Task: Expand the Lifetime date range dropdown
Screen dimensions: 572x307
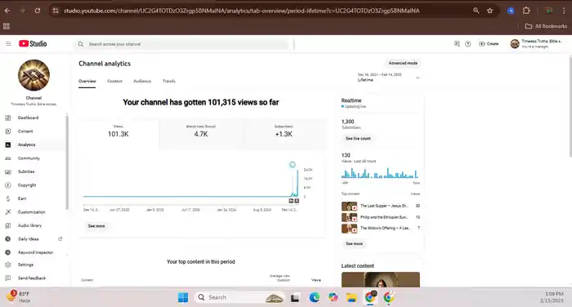Action: [389, 78]
